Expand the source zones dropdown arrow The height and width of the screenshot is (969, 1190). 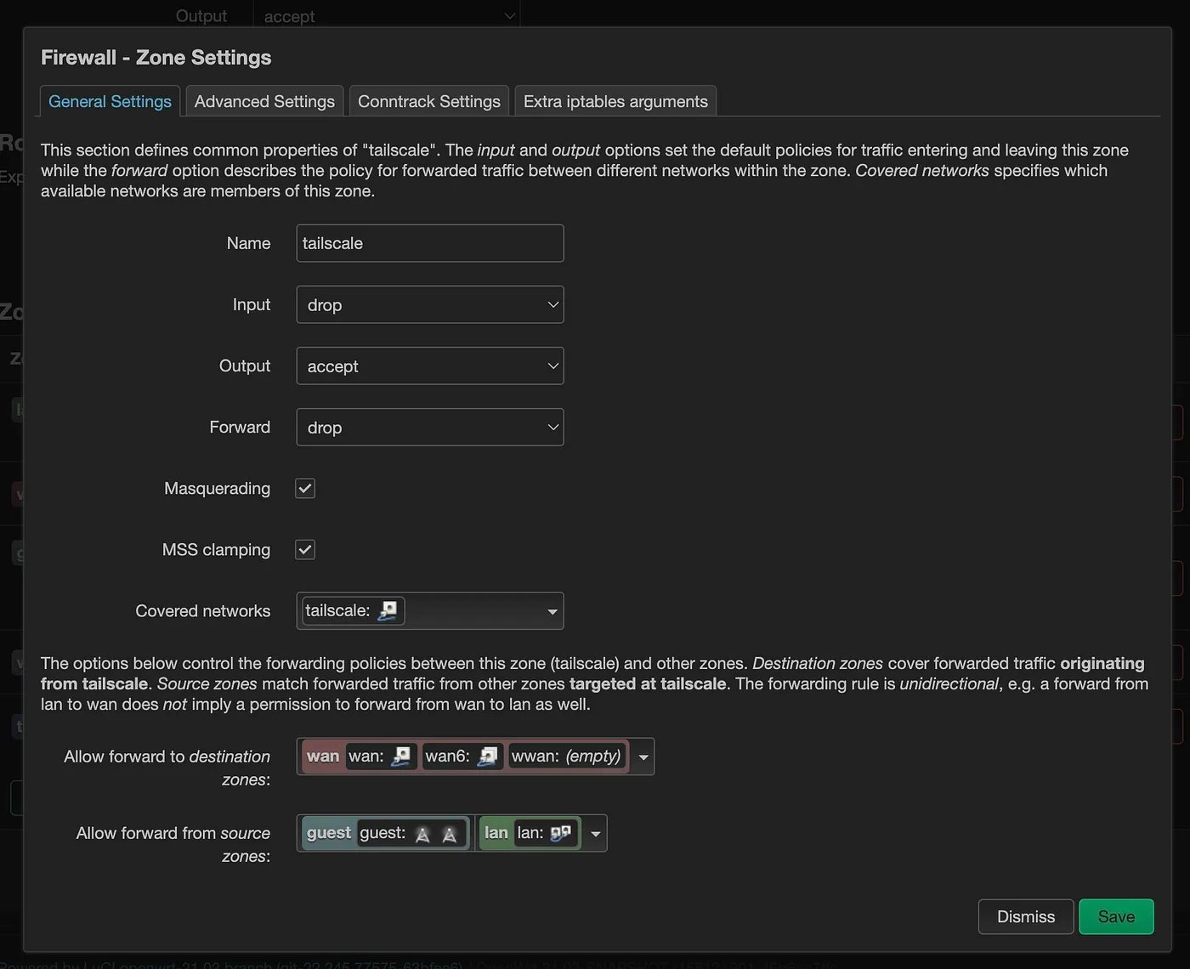[596, 833]
